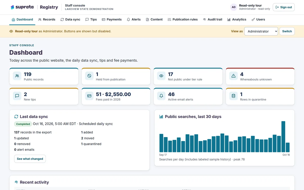Click the Records people icon
The image size is (304, 190).
click(x=40, y=20)
